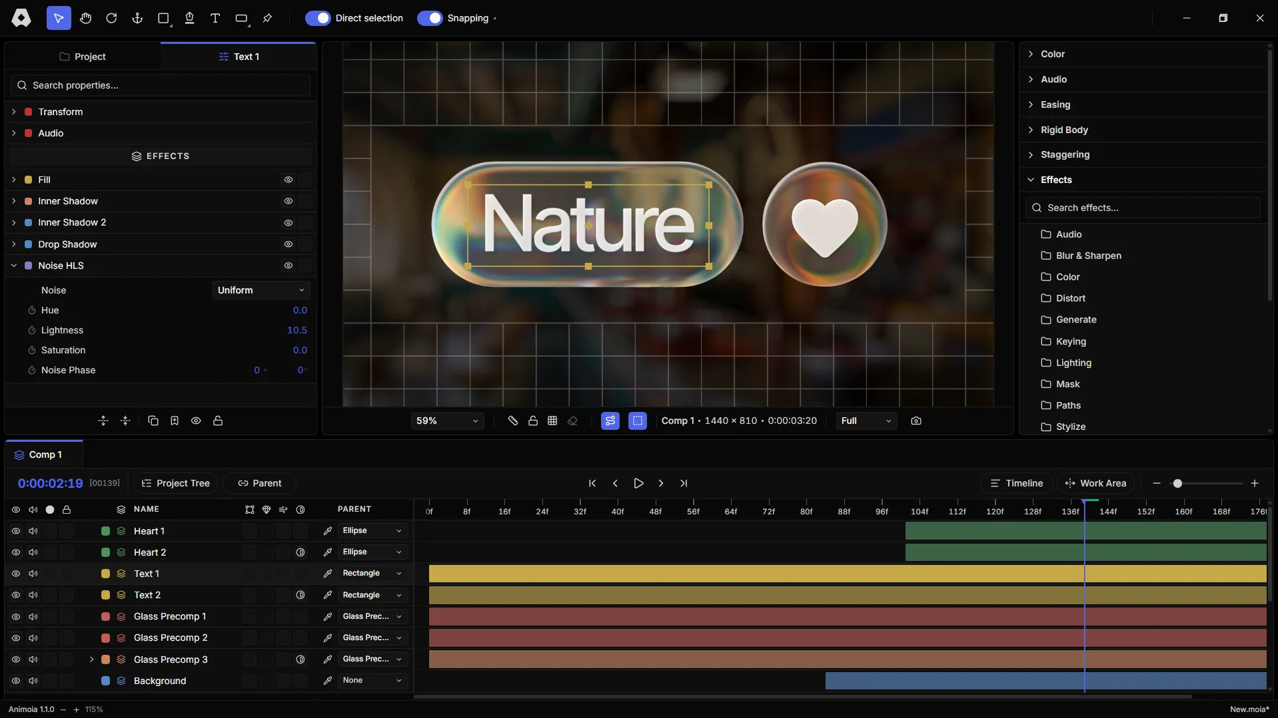Select the Hand pan tool

coord(85,18)
